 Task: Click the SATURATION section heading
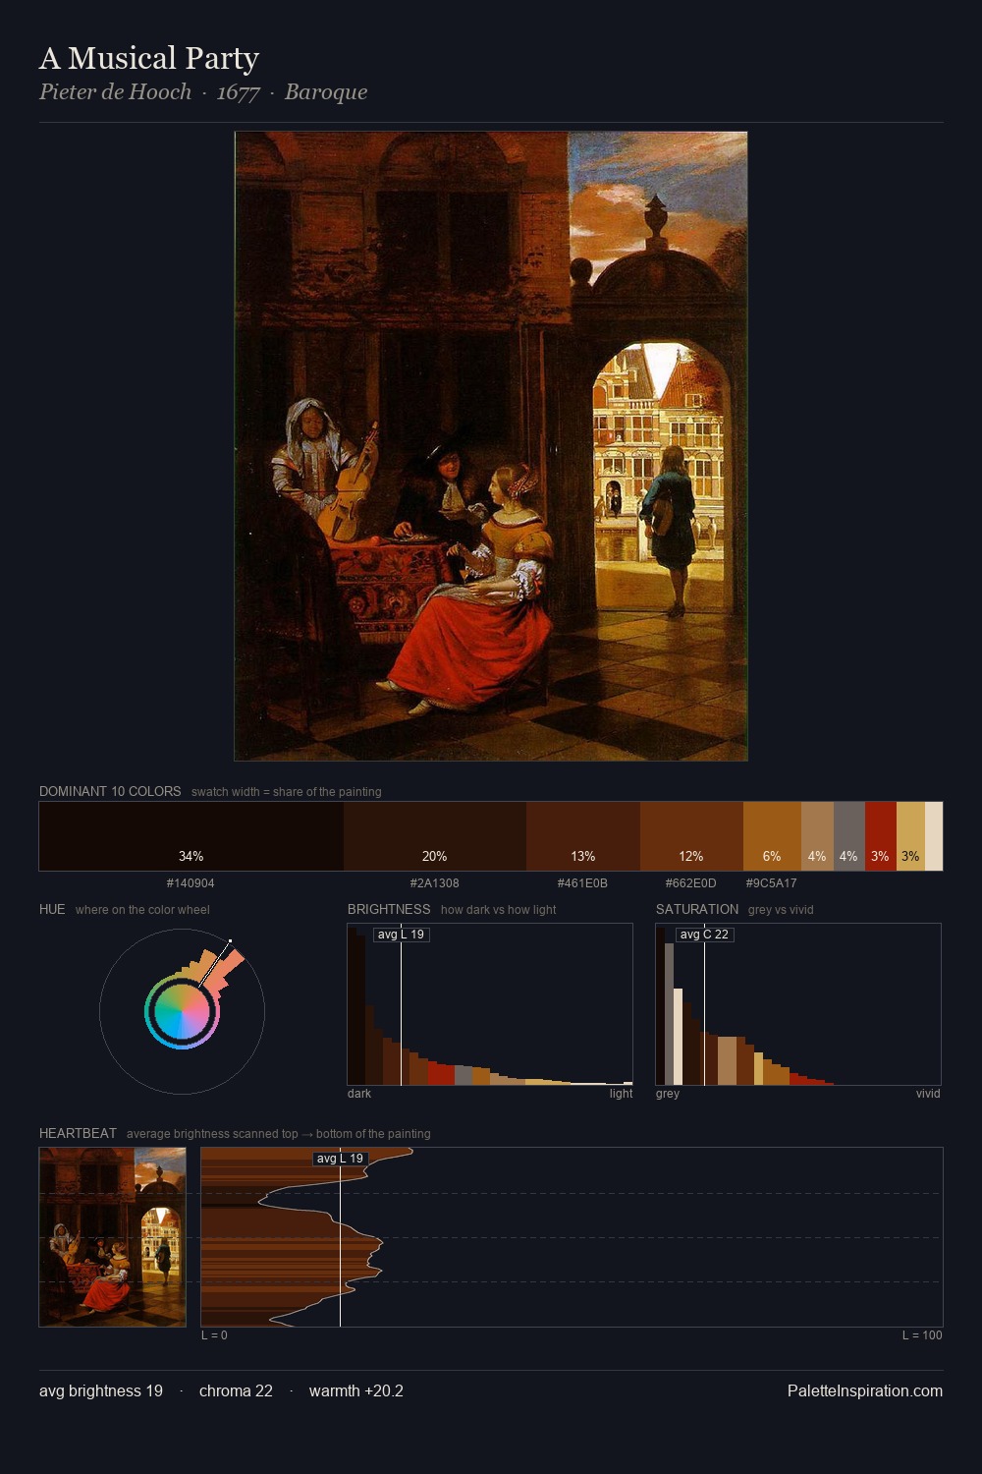pyautogui.click(x=697, y=909)
